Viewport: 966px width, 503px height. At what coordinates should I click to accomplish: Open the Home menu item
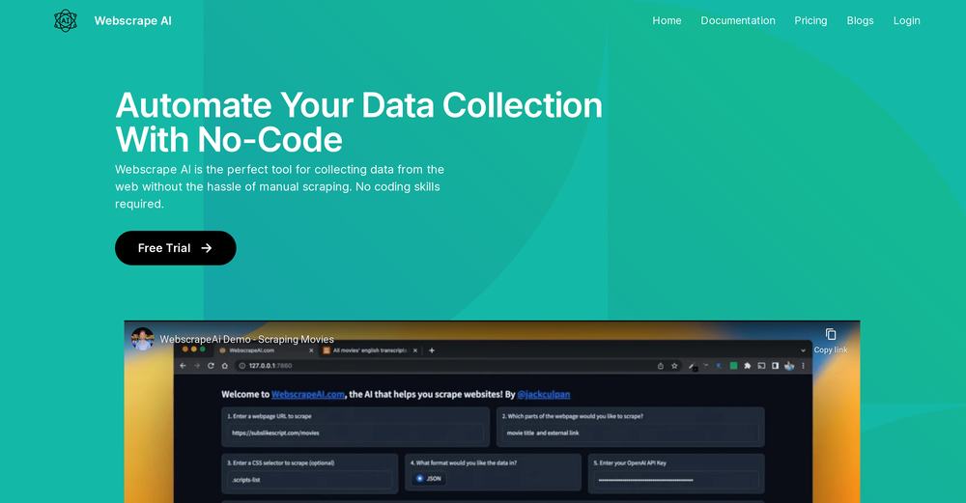tap(667, 20)
